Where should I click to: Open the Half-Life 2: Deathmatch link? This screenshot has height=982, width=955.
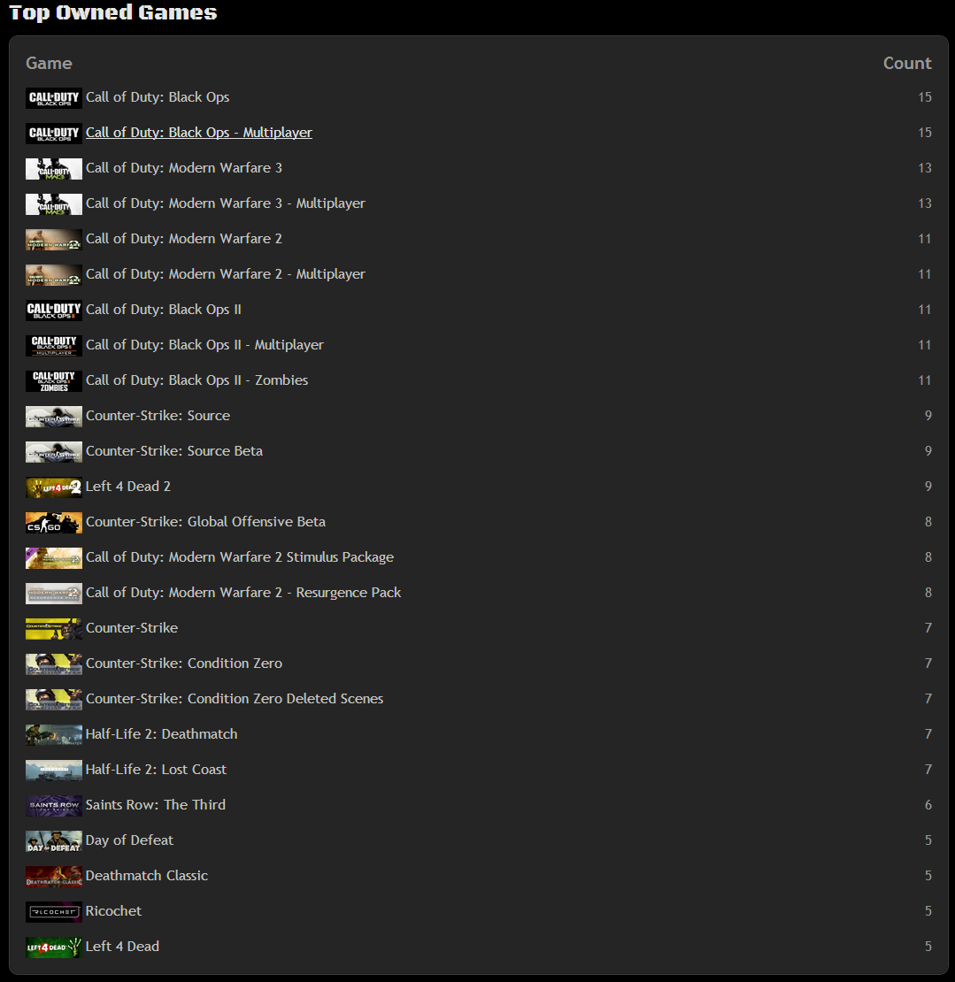tap(162, 734)
